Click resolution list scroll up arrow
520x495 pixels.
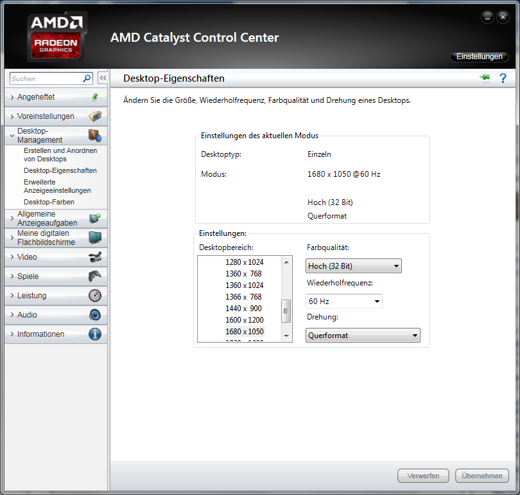[286, 262]
